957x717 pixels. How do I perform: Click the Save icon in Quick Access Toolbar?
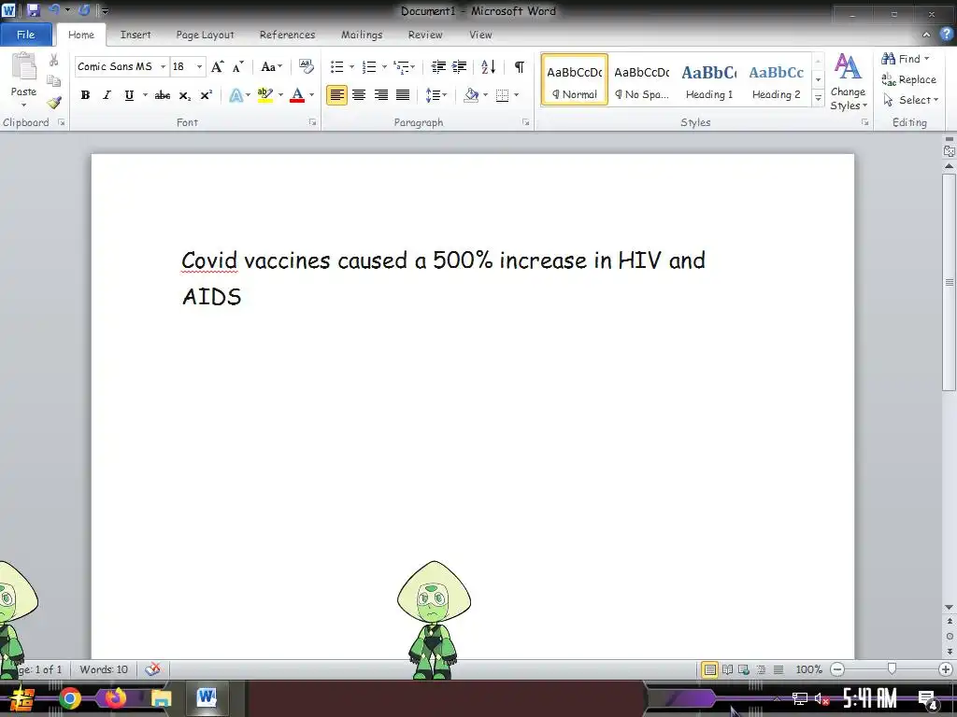pos(33,10)
